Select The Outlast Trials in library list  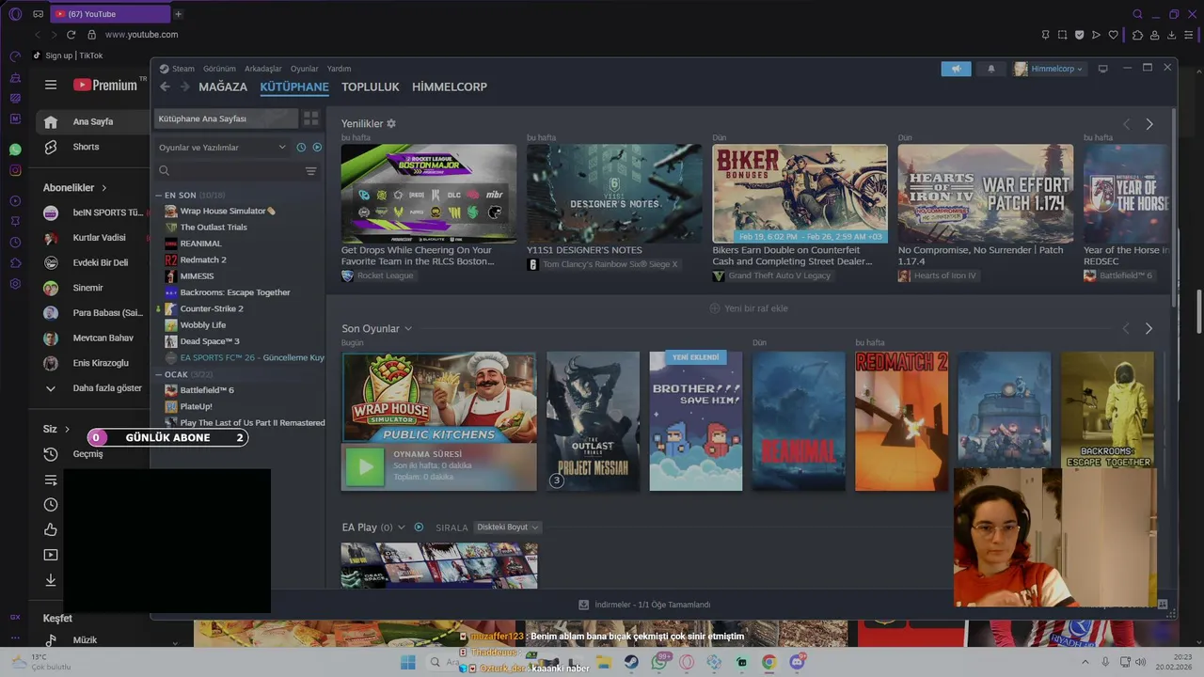tap(213, 227)
